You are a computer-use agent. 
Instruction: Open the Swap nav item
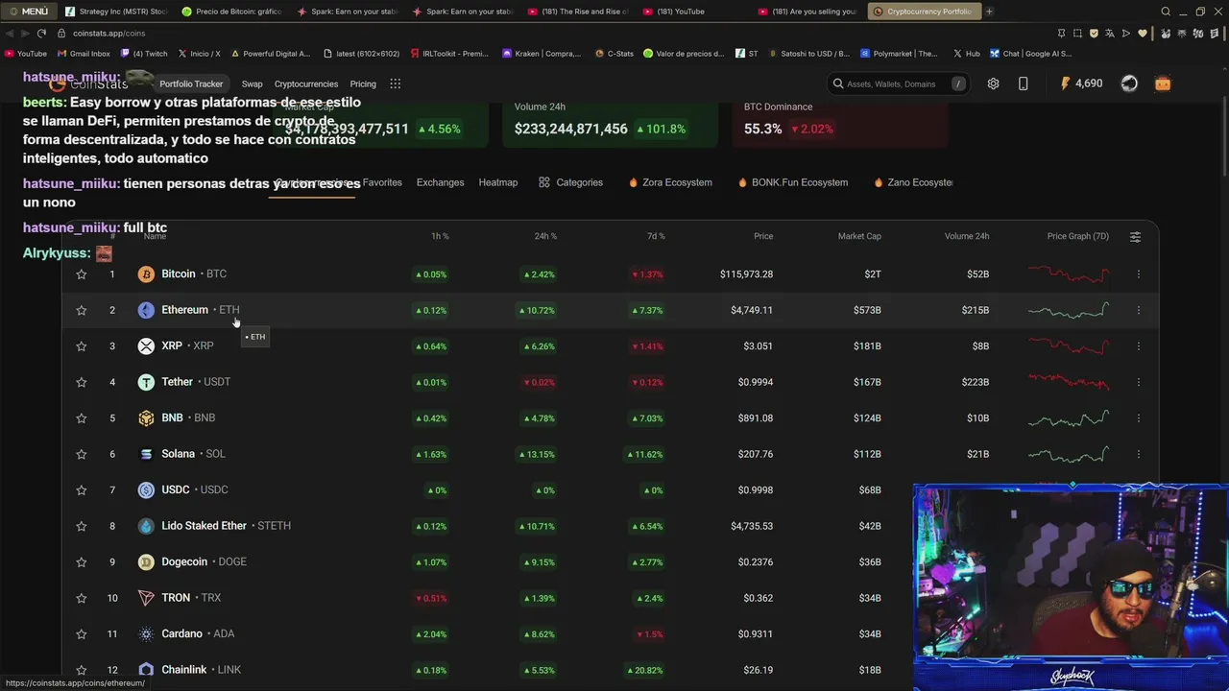(x=252, y=83)
